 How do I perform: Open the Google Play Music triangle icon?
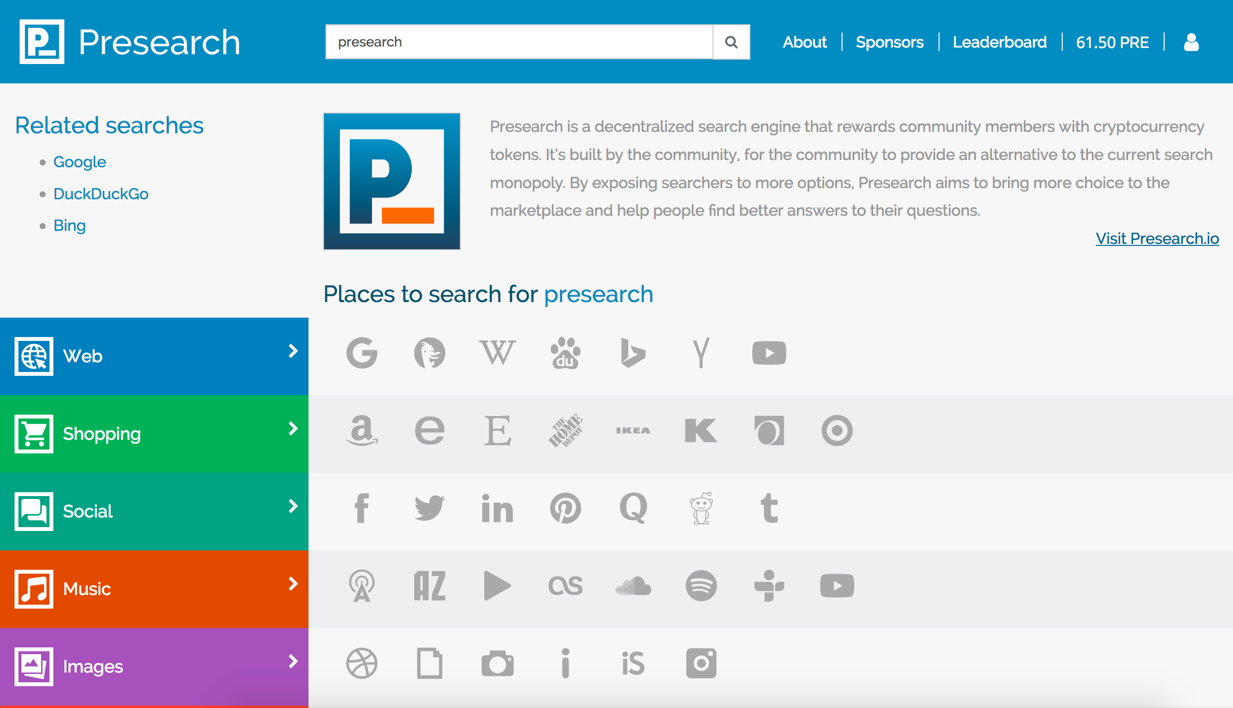point(498,586)
